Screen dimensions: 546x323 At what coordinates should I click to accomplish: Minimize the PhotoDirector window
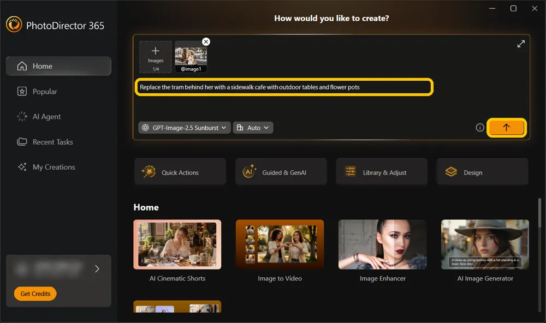[492, 8]
